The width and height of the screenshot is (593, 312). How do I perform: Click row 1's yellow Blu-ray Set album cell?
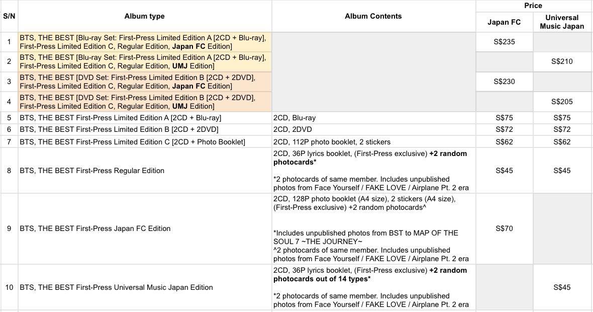coord(144,42)
